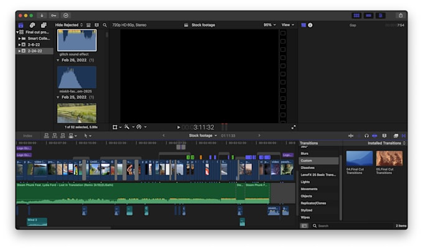
Task: Play the viewer clip
Action: pos(179,127)
